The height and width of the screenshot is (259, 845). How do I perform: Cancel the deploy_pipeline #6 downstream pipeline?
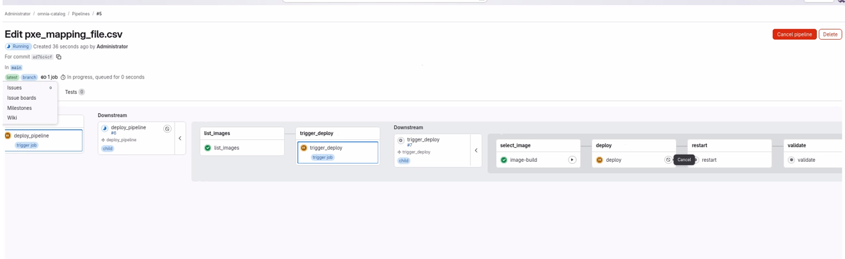pos(168,129)
